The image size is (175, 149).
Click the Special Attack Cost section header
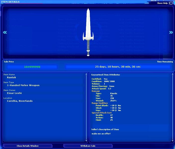coord(102,113)
